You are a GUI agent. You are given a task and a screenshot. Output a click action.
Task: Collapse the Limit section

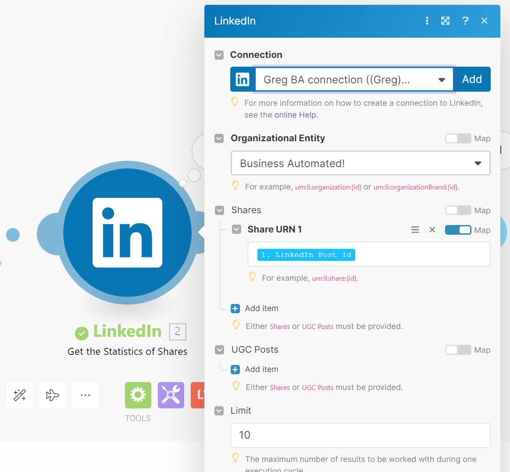pyautogui.click(x=219, y=411)
